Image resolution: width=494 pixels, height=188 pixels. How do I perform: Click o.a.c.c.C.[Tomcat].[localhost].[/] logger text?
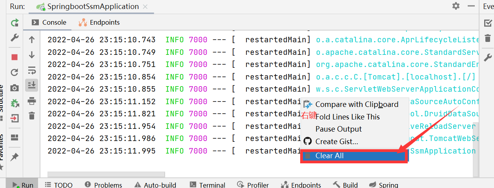click(x=396, y=77)
